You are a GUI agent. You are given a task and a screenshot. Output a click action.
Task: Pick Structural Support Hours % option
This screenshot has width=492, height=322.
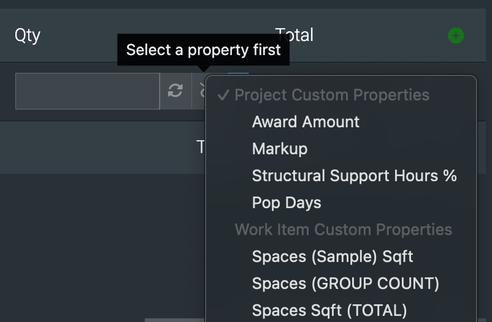(x=354, y=176)
